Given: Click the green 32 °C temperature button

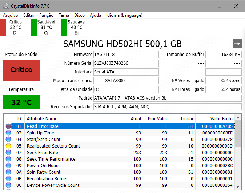Looking at the screenshot, I should [21, 102].
